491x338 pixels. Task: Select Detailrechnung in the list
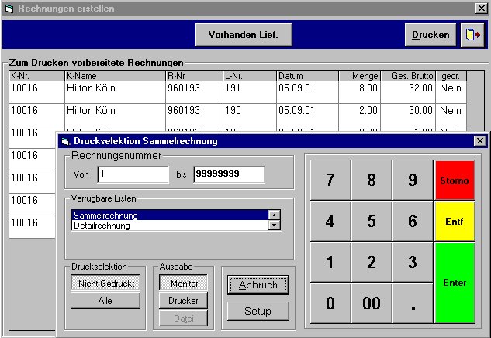(x=168, y=226)
